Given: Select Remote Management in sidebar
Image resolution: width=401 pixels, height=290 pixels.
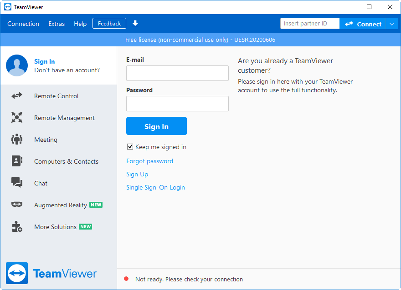Looking at the screenshot, I should [59, 118].
